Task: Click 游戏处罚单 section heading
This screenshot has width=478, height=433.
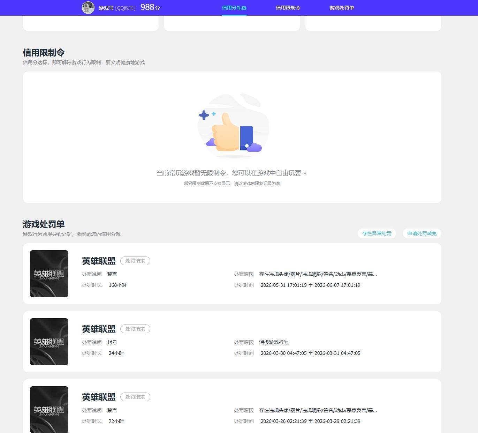Action: pyautogui.click(x=44, y=224)
